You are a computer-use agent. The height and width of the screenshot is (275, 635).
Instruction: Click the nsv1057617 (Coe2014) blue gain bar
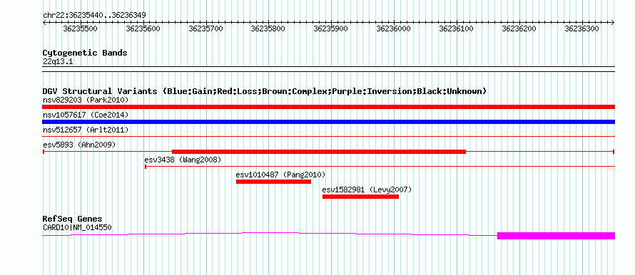pos(328,122)
